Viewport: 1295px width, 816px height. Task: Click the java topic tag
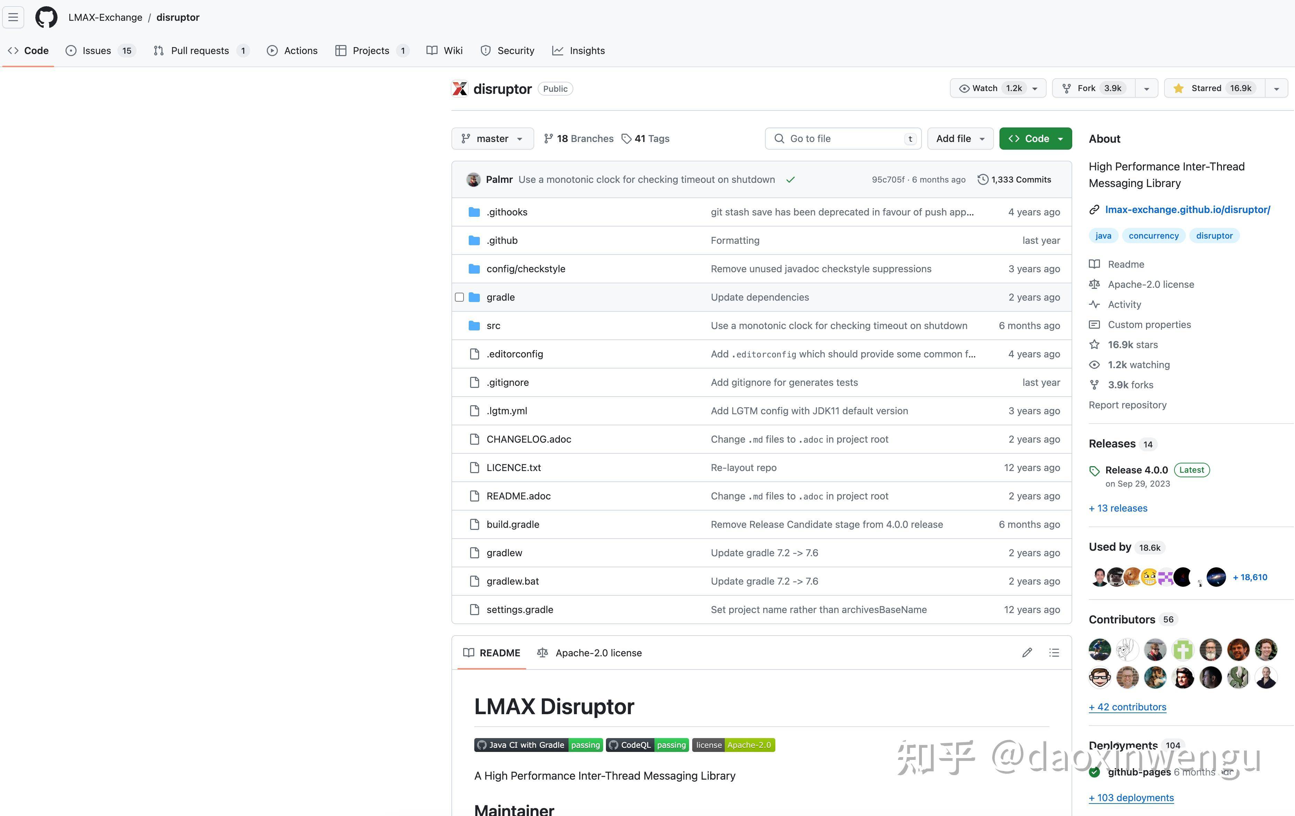(x=1103, y=236)
